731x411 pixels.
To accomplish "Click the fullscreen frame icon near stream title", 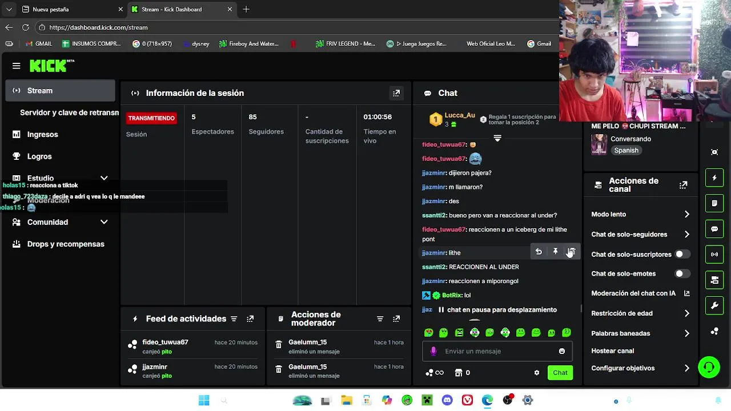I will pyautogui.click(x=714, y=152).
